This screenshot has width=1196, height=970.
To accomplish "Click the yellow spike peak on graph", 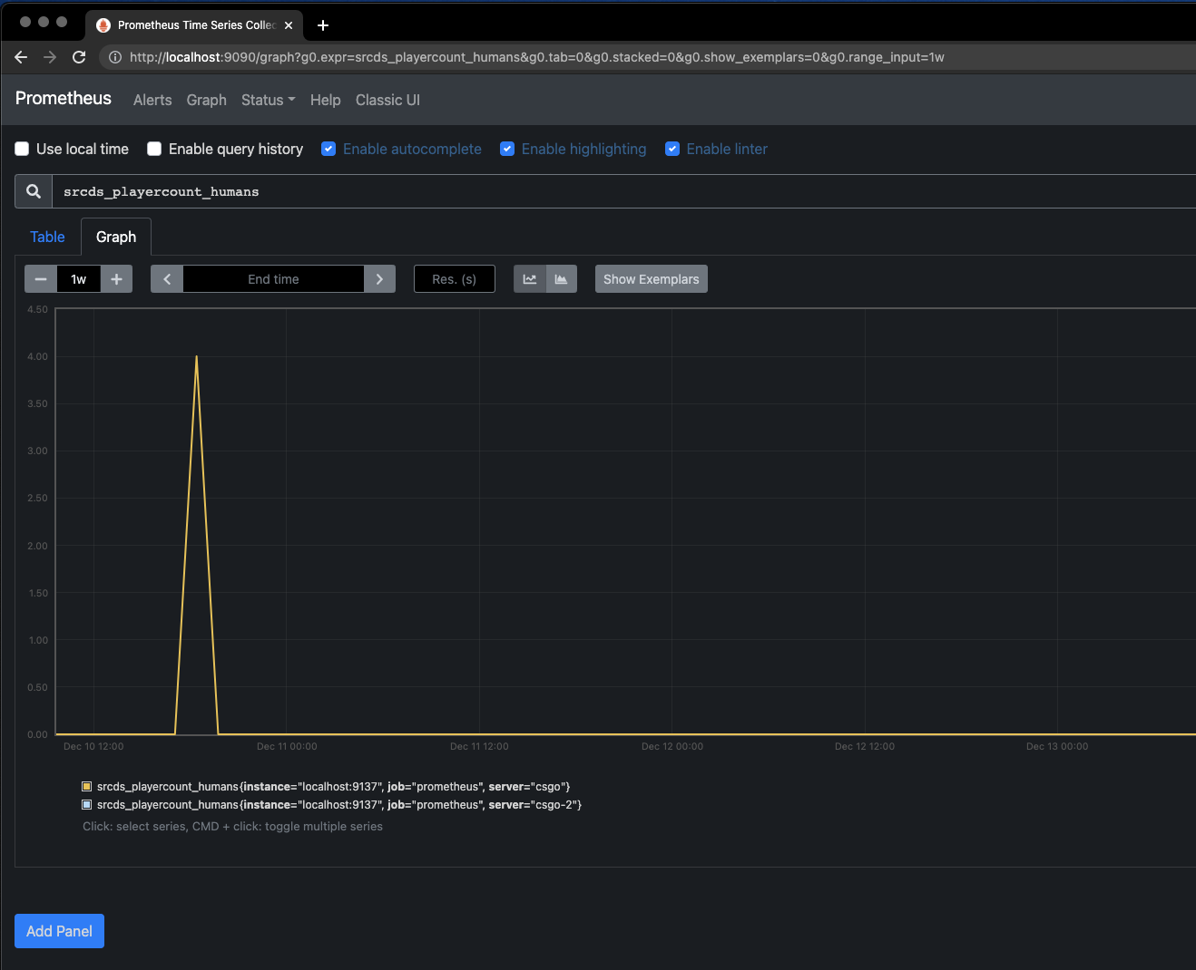I will (x=197, y=356).
